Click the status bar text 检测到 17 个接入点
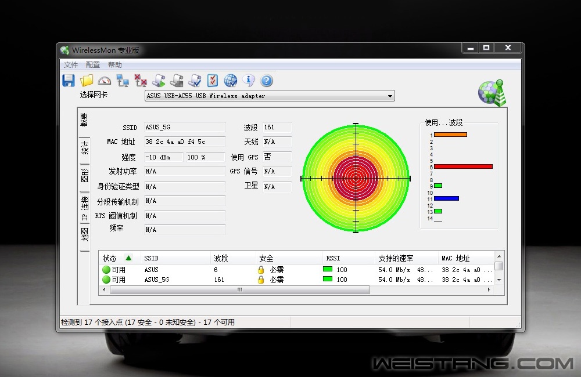 [x=148, y=322]
